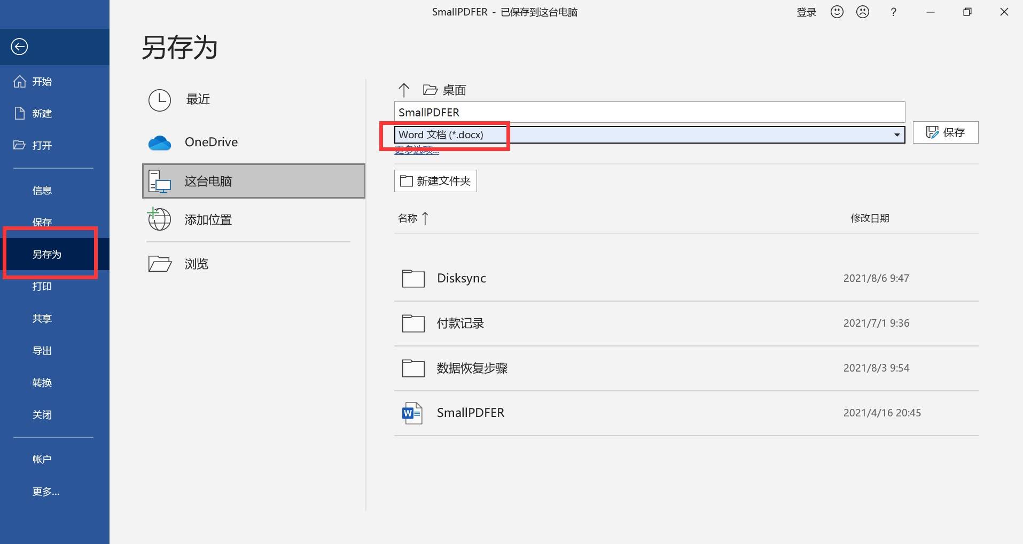
Task: Click the 保存 button beside the file type
Action: tap(945, 132)
